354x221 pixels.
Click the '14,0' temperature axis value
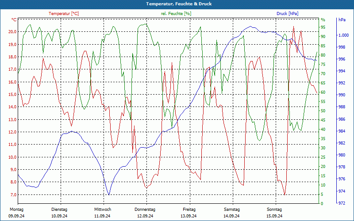coord(12,107)
